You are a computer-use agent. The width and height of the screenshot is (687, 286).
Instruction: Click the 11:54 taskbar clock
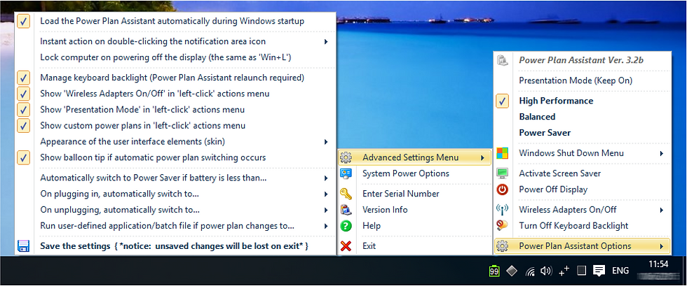pyautogui.click(x=658, y=264)
